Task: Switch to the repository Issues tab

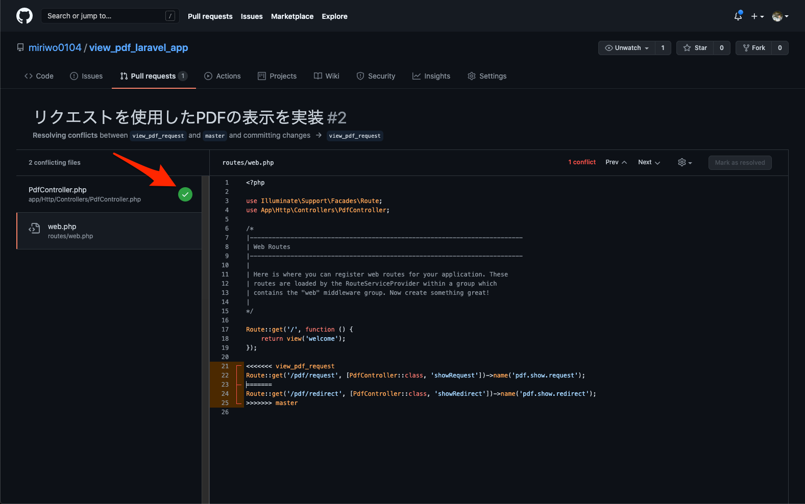Action: tap(86, 76)
